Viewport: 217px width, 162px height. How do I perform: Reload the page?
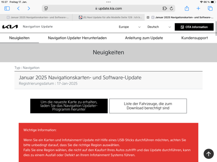171,9
